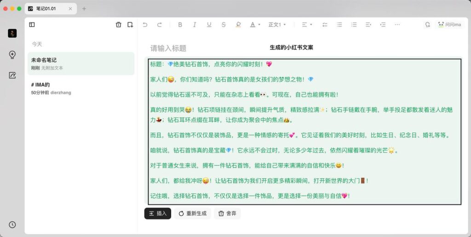Expand the 正文1 paragraph style dropdown
The image size is (471, 237).
coord(277,25)
